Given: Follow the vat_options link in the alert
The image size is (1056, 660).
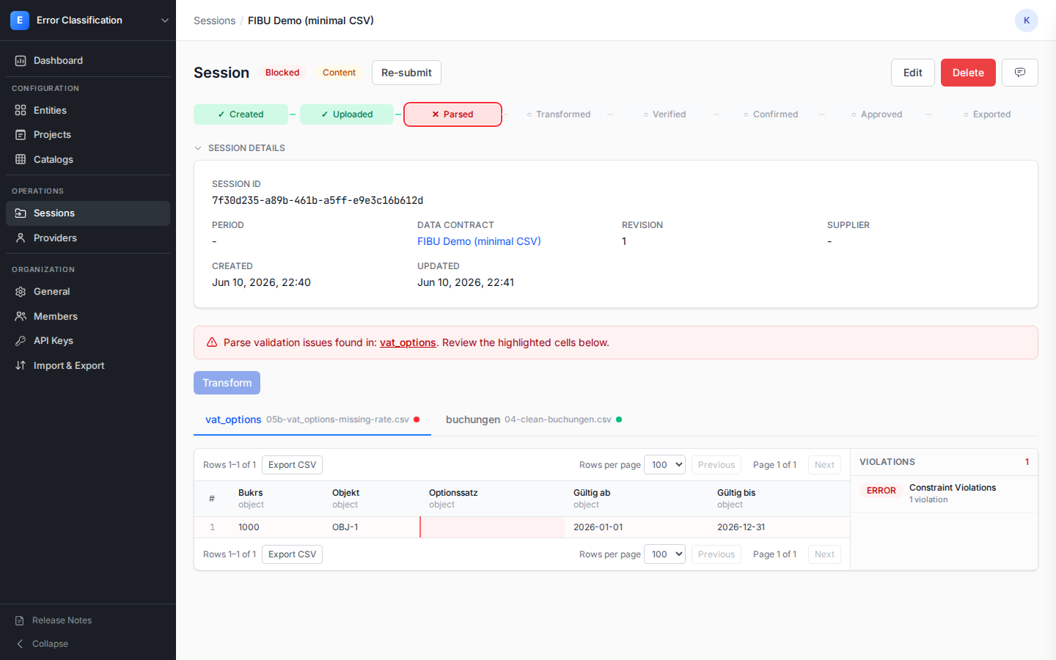Looking at the screenshot, I should coord(408,342).
